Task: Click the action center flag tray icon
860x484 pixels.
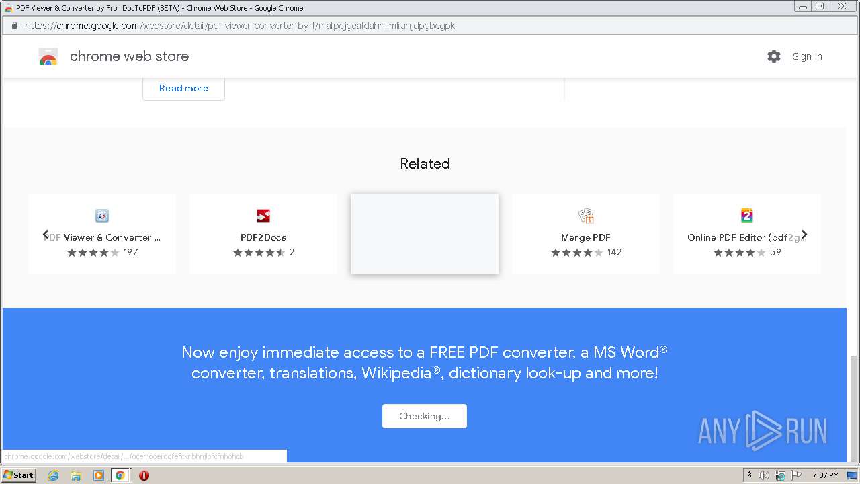Action: point(796,475)
